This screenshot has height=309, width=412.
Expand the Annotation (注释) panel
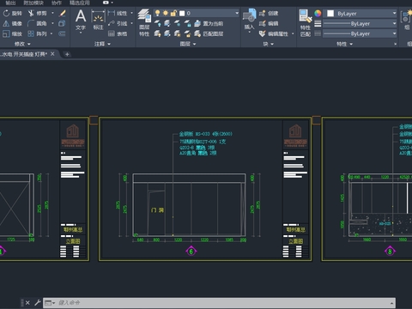[102, 44]
